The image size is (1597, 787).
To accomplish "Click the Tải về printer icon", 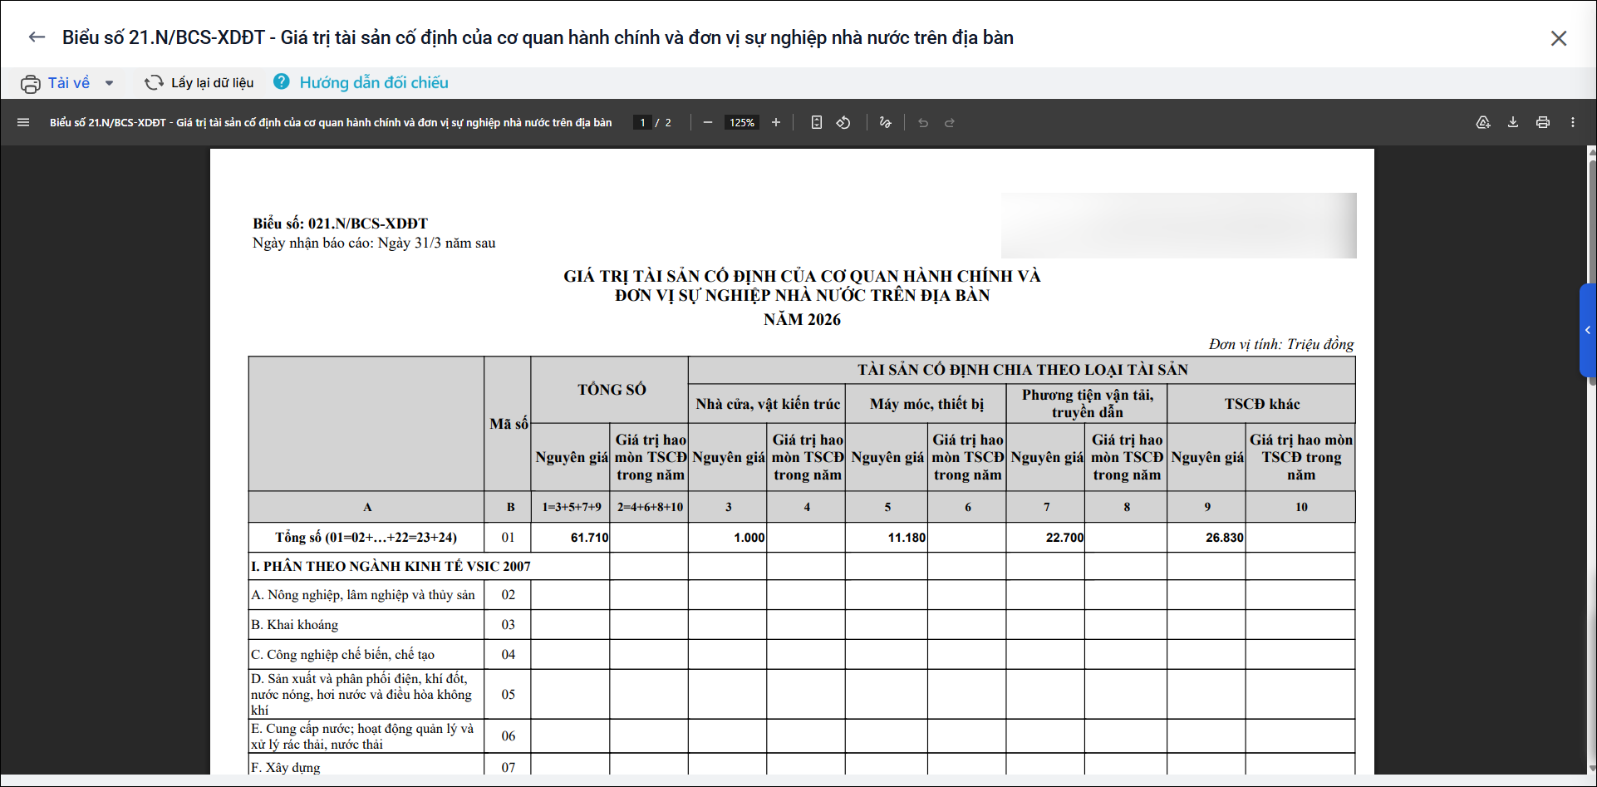I will [31, 83].
